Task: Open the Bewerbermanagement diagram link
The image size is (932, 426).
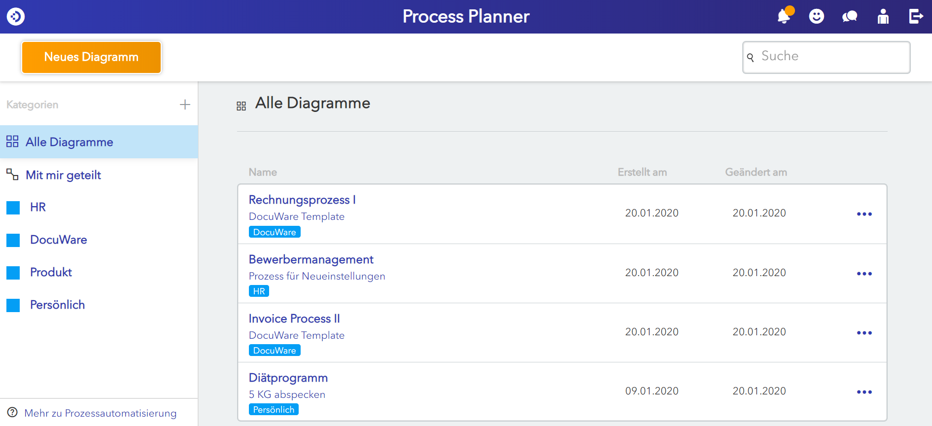Action: coord(311,259)
